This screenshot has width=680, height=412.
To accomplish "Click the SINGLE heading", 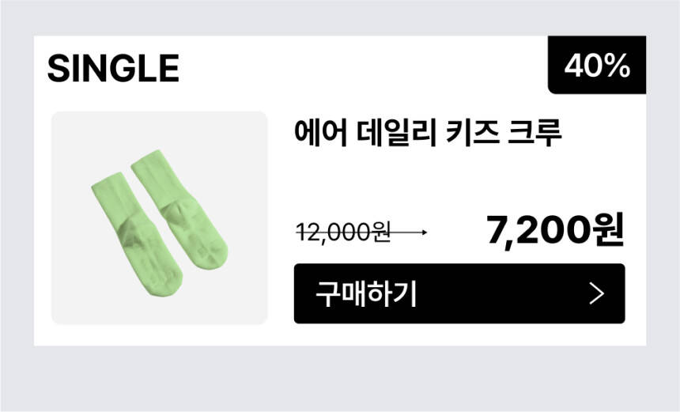I will pos(113,69).
